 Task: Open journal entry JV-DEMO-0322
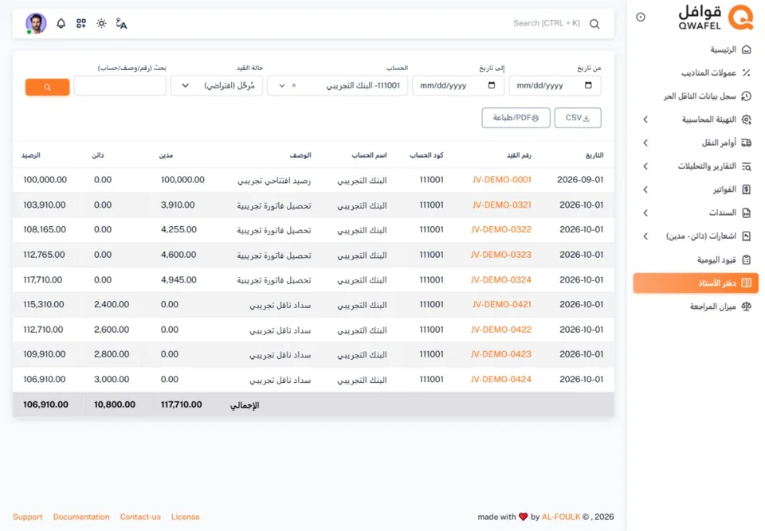[x=501, y=229]
